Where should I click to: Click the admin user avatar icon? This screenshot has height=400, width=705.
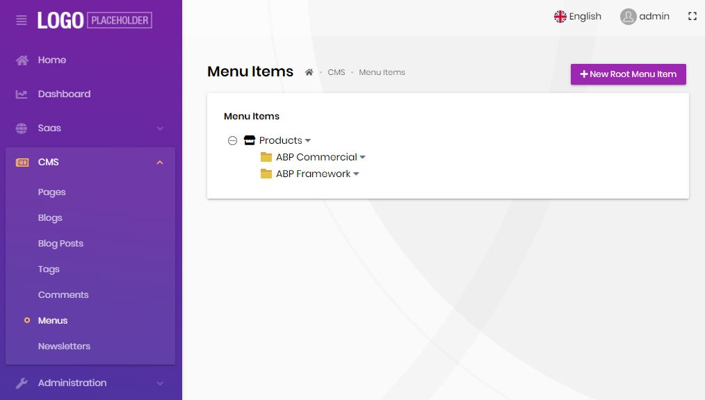[628, 17]
